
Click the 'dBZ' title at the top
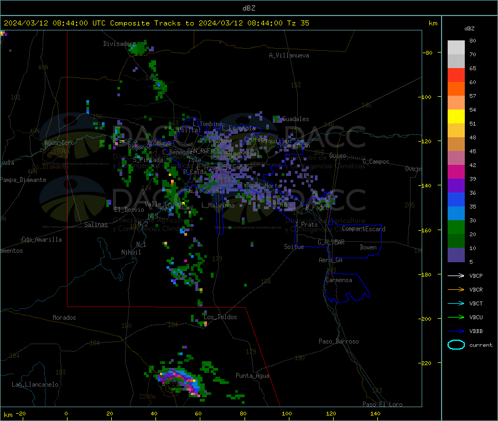[248, 8]
